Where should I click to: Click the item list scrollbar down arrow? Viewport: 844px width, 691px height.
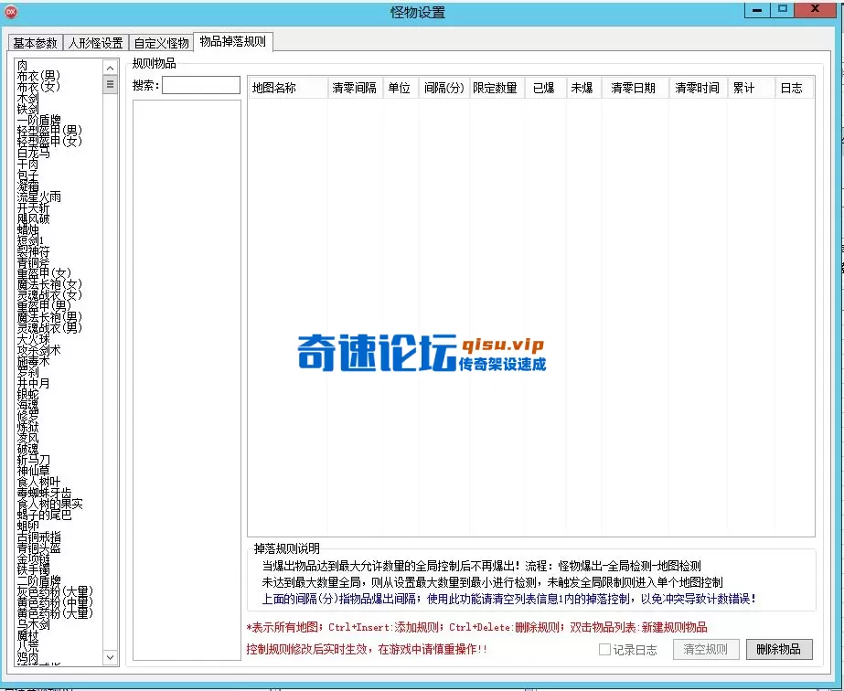click(x=110, y=657)
